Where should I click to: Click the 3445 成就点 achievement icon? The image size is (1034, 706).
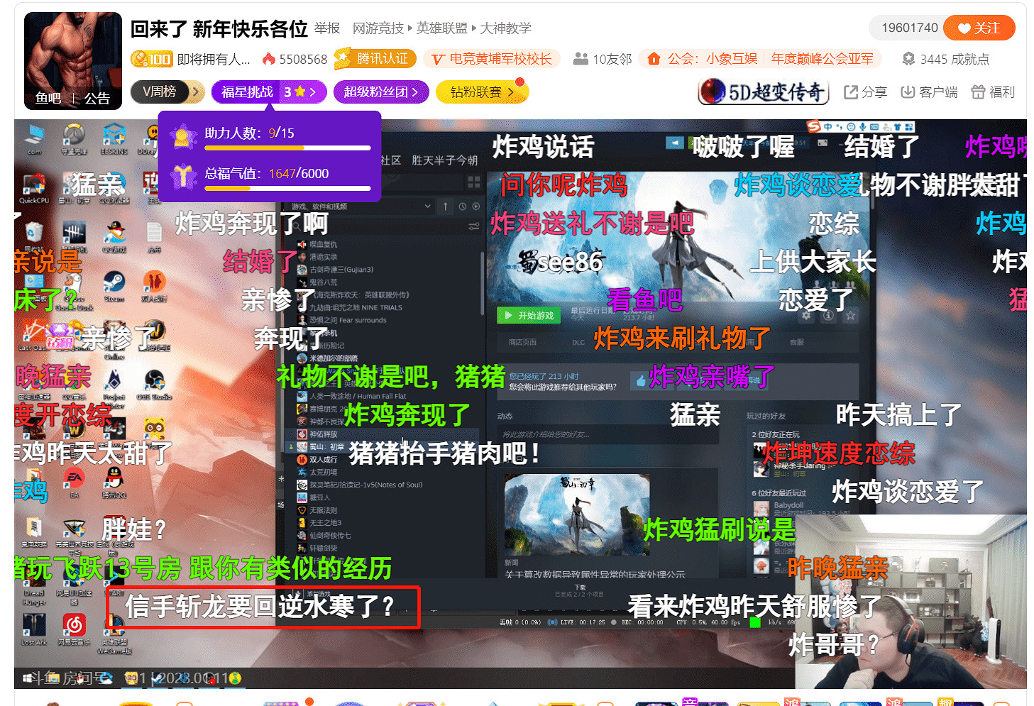(x=908, y=60)
